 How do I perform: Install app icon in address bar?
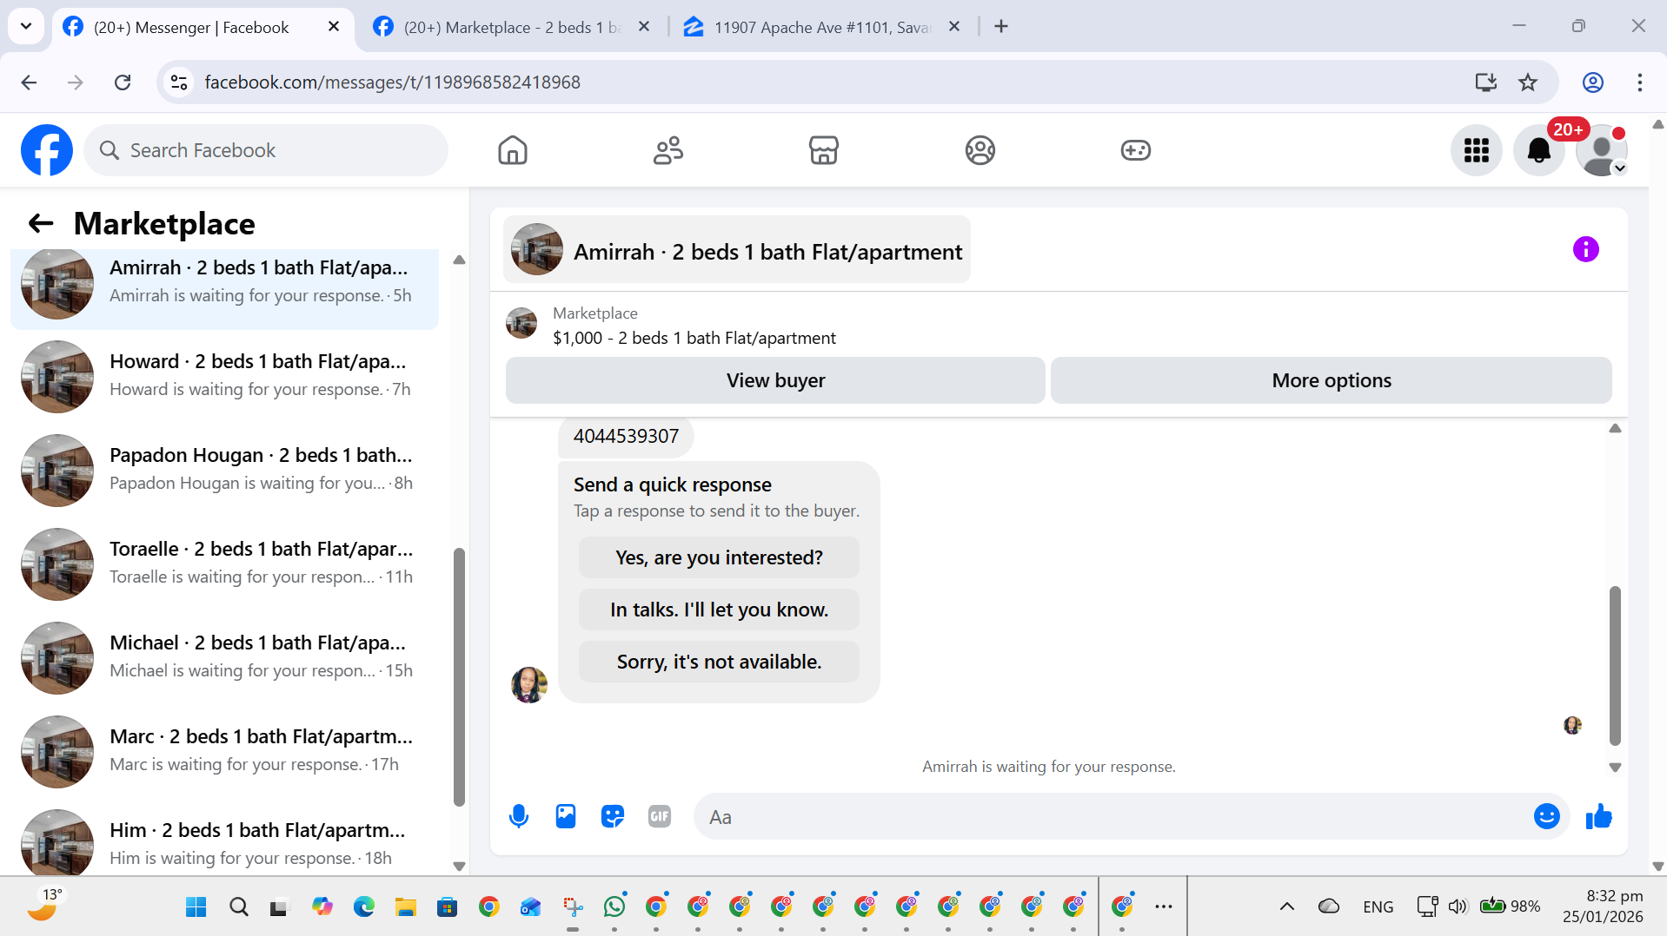click(x=1485, y=82)
